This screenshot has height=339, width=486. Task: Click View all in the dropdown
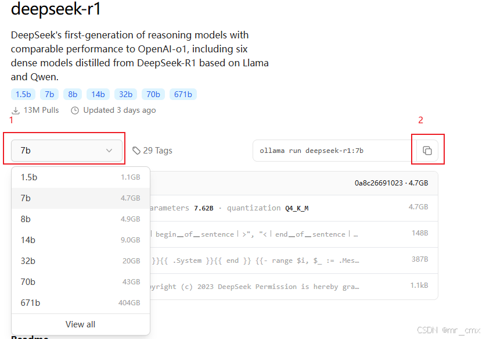tap(80, 324)
